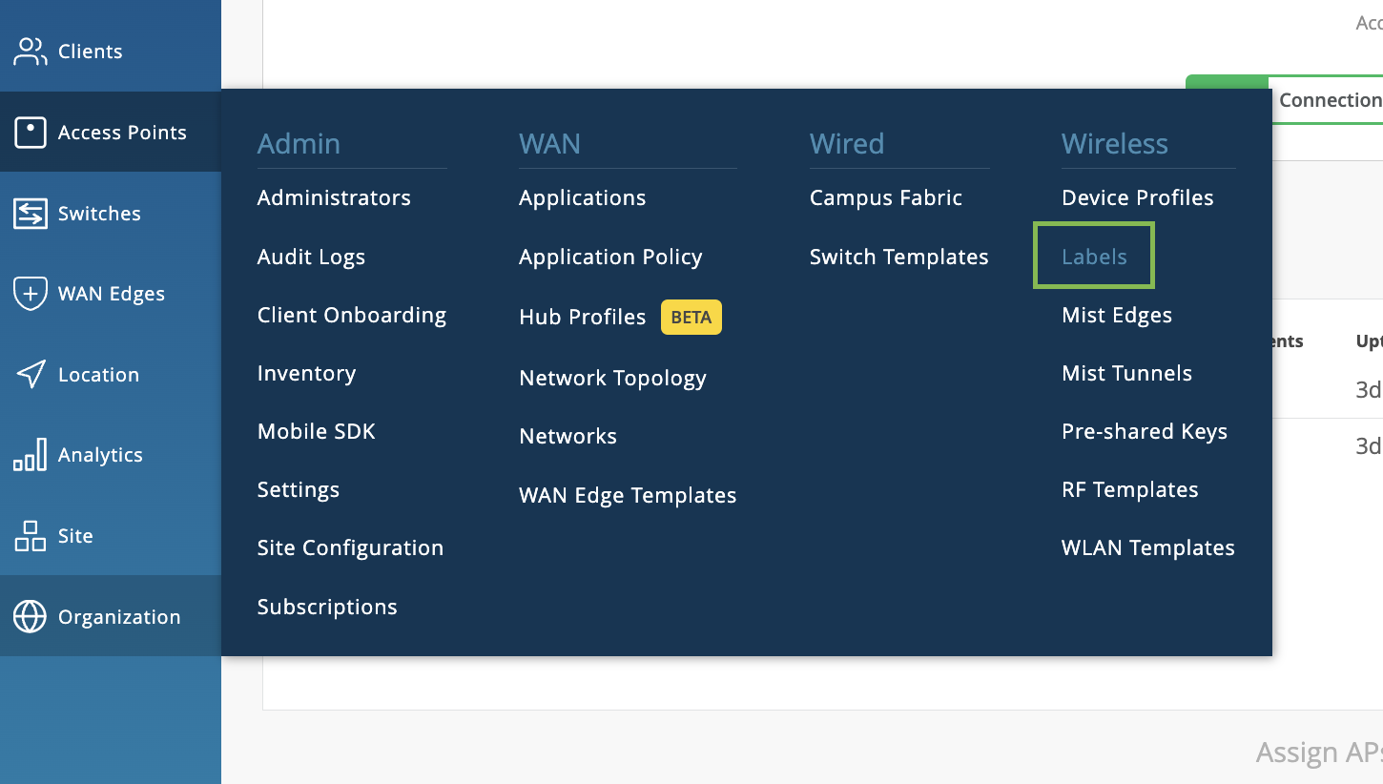The height and width of the screenshot is (784, 1383).
Task: Click the Access Points square icon
Action: coord(30,133)
